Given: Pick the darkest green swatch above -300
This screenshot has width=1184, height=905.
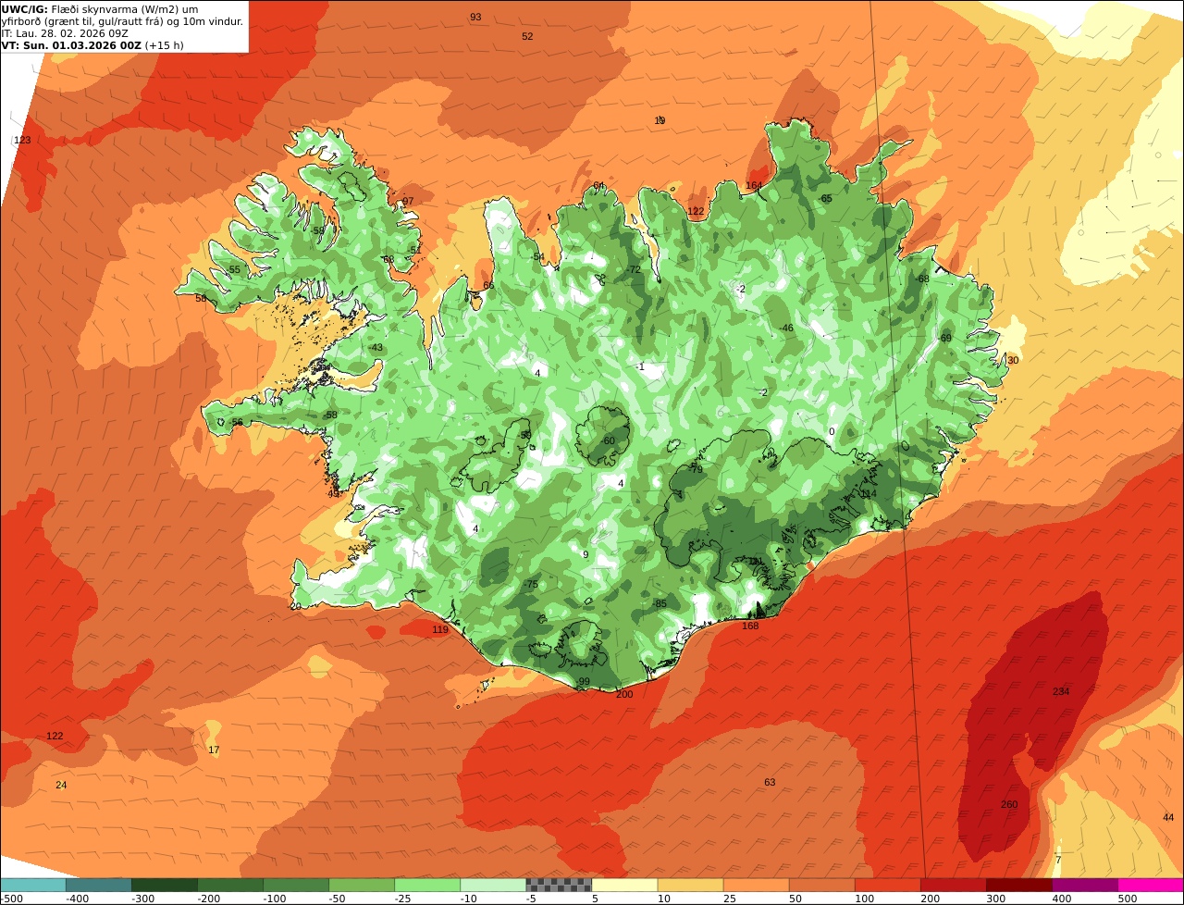Looking at the screenshot, I should 164,885.
